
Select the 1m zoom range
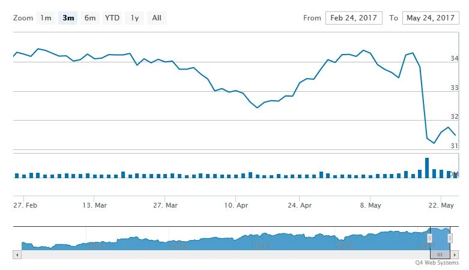pos(46,18)
